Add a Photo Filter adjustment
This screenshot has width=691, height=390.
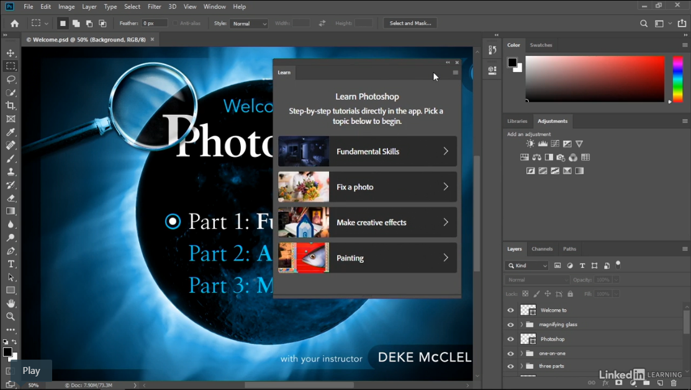click(561, 157)
